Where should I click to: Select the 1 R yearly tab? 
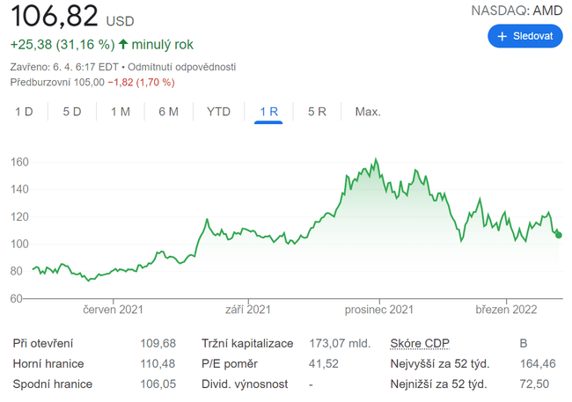268,112
